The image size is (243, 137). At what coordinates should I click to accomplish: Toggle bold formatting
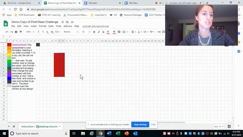point(94,32)
